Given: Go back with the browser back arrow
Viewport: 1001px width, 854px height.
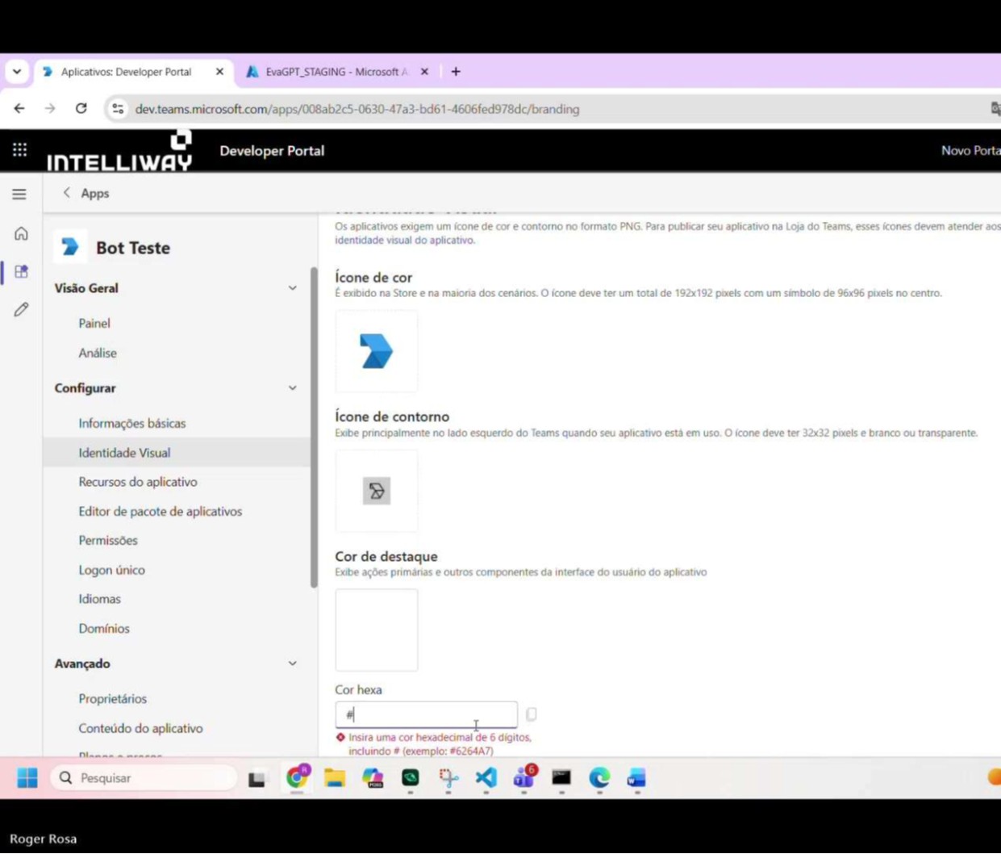Looking at the screenshot, I should pos(19,108).
